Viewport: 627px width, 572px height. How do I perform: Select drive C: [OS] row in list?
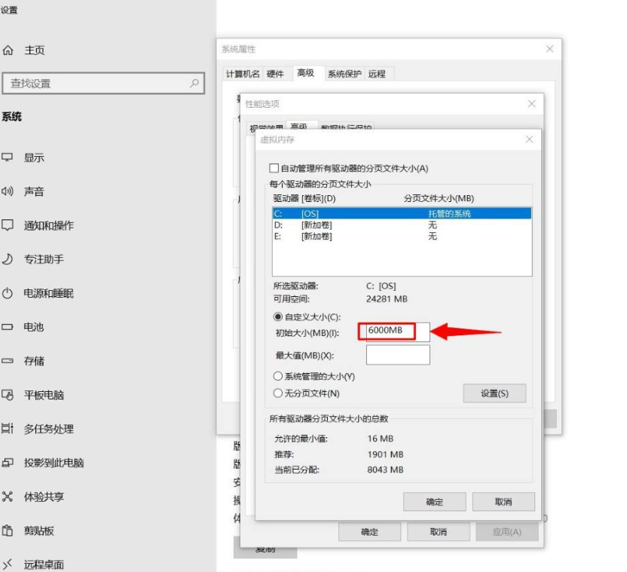(402, 213)
